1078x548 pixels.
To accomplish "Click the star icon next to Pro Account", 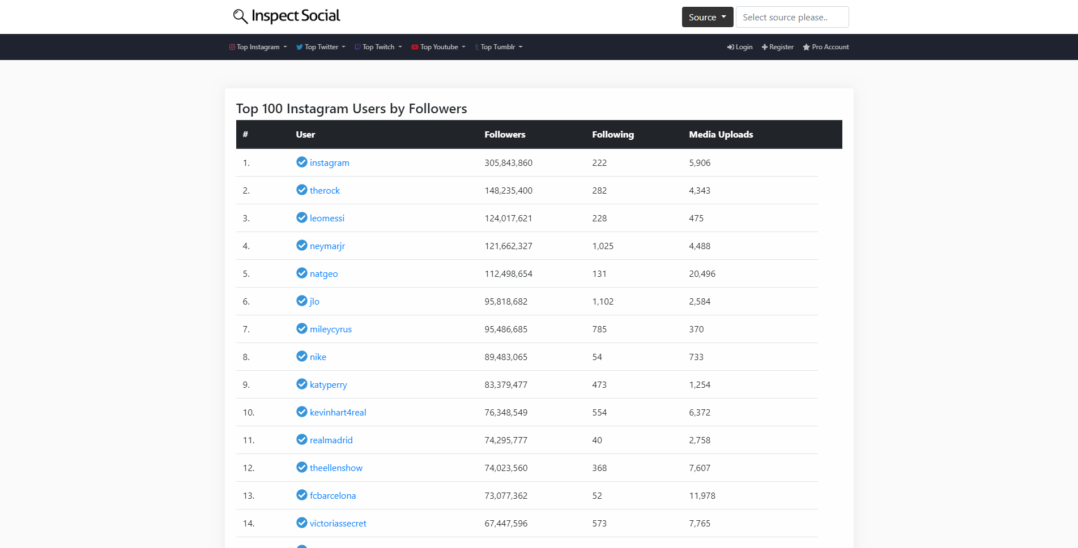I will (806, 47).
